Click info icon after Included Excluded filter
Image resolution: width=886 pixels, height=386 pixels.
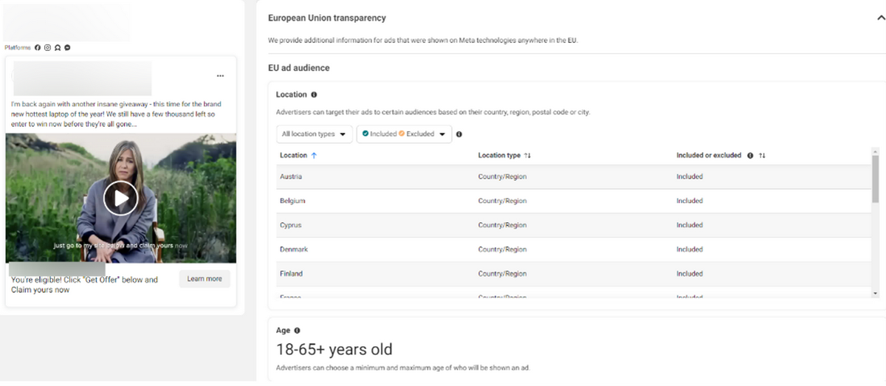coord(459,134)
